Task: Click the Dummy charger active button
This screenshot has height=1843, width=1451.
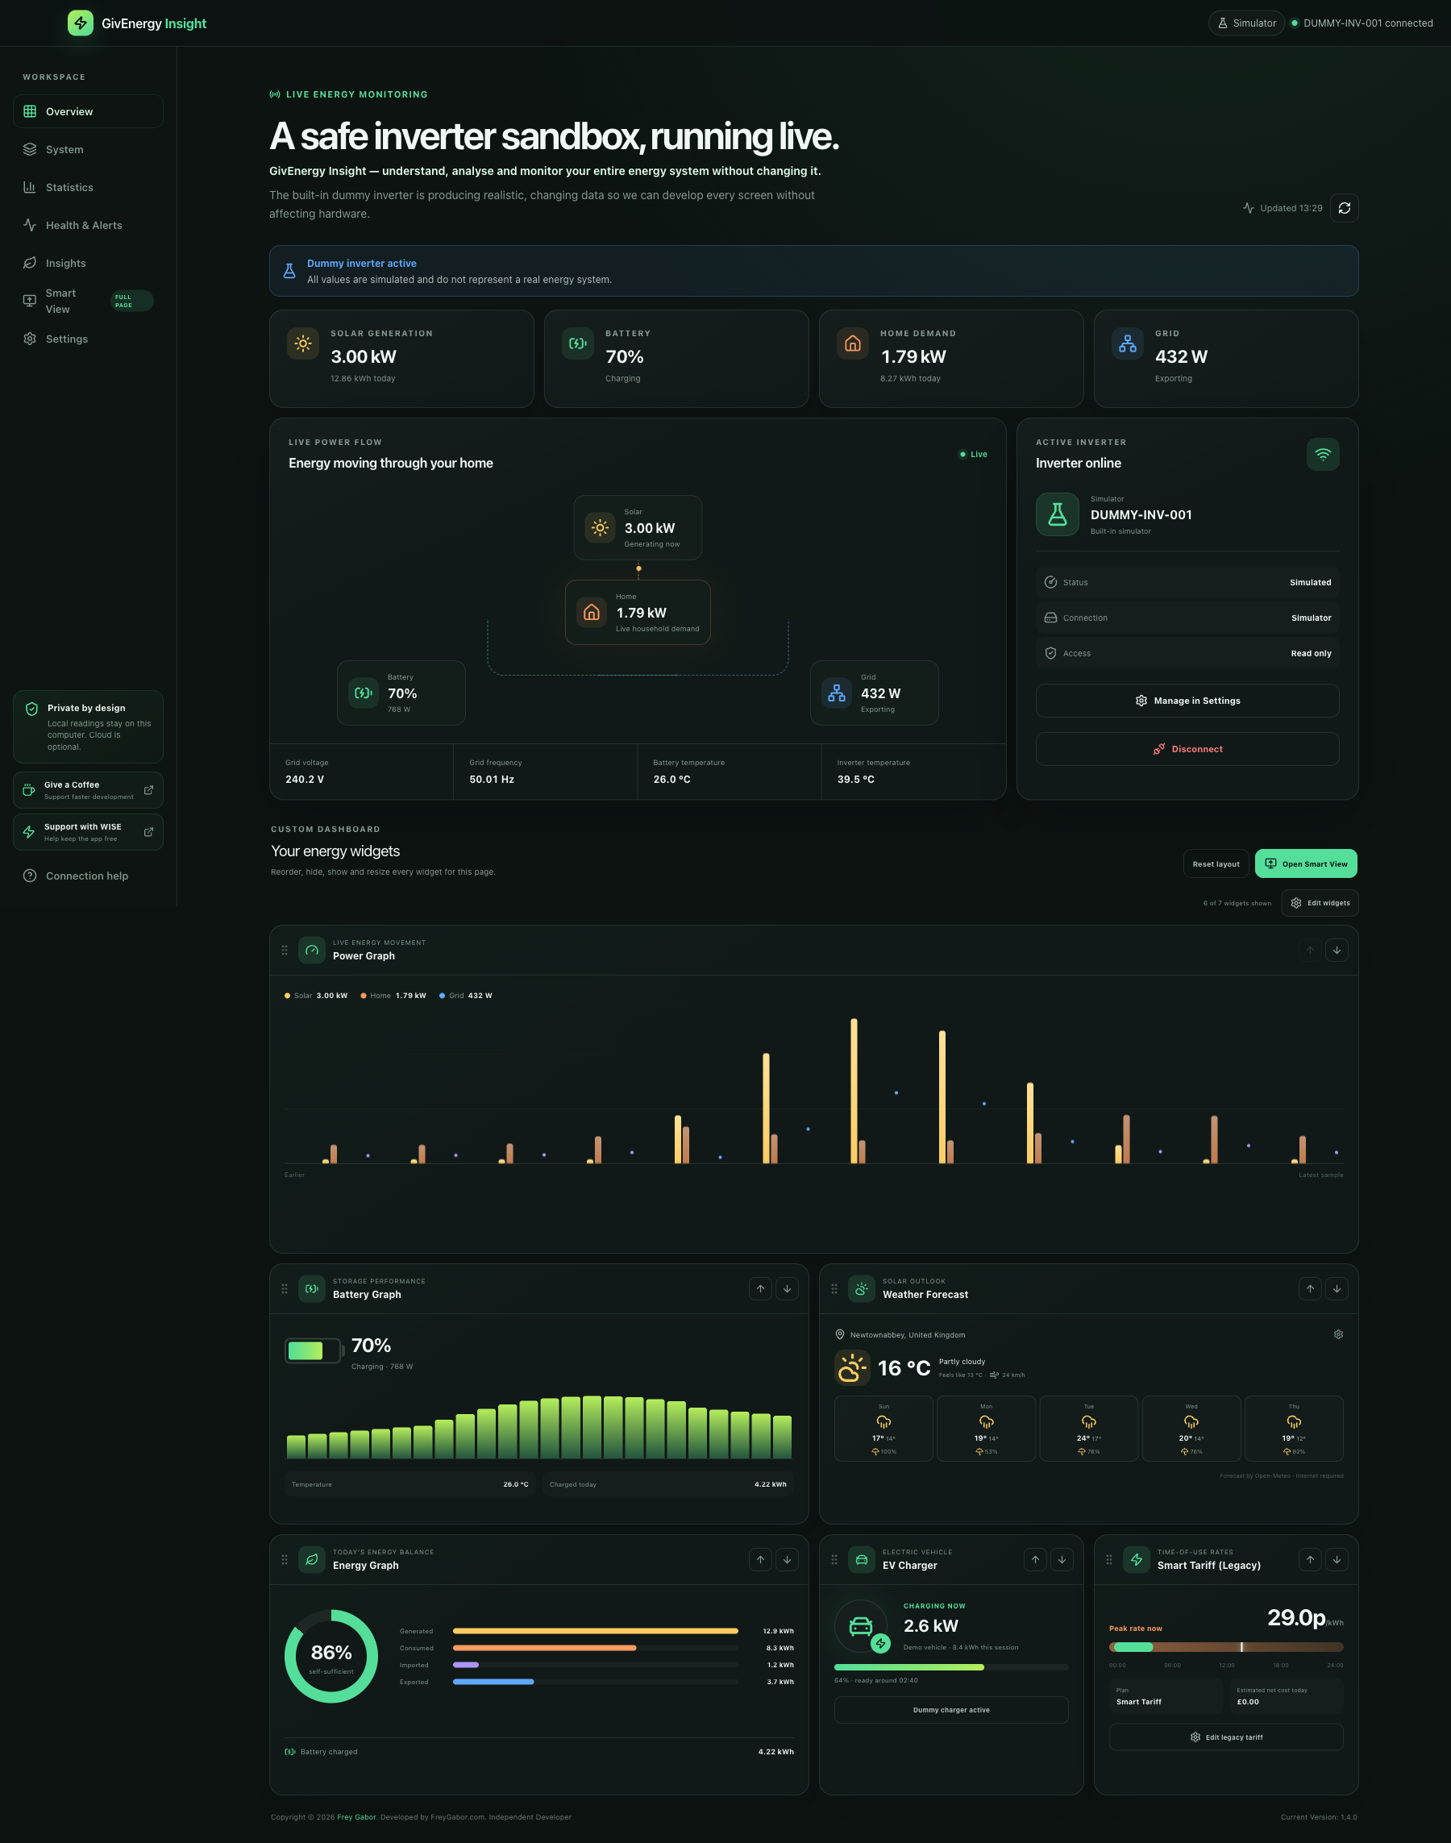Action: click(951, 1710)
